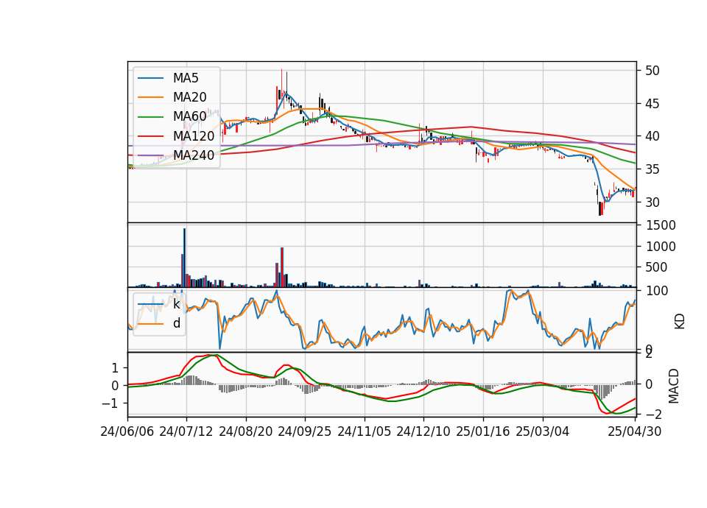Click the 24/07/12 date label

coord(186,431)
